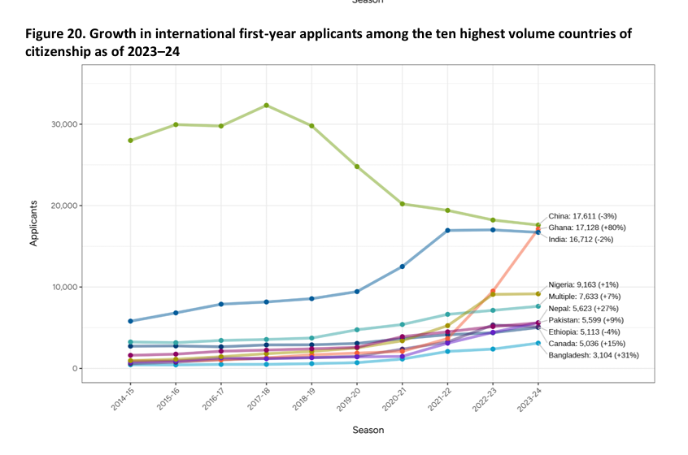Click the teal Multiple data point at 2021-22
688x455 pixels.
pyautogui.click(x=447, y=314)
